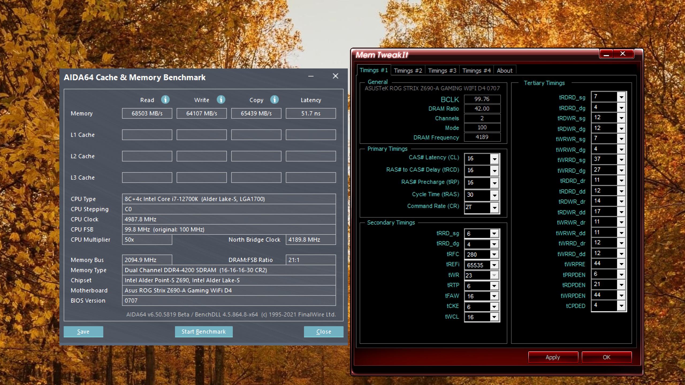Open the tWRPDEN dropdown arrow

621,295
